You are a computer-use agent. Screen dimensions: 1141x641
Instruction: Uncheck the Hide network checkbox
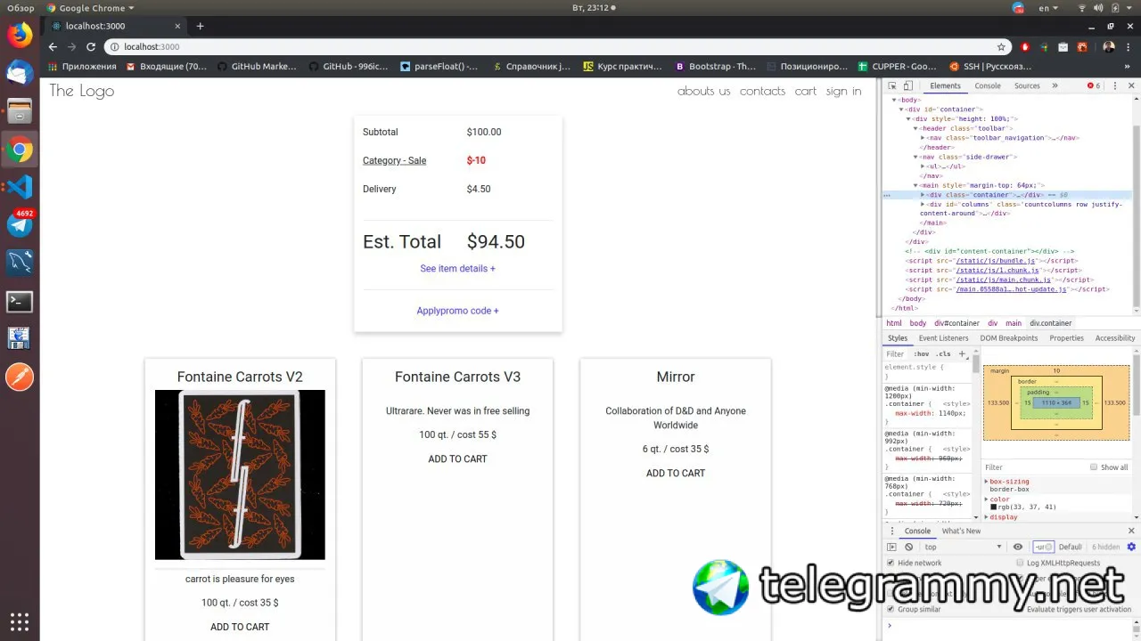(891, 563)
